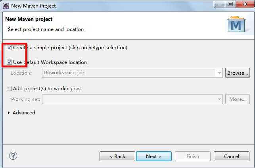Go back with the < Back button
Screen dimensions: 255x168
[117, 156]
